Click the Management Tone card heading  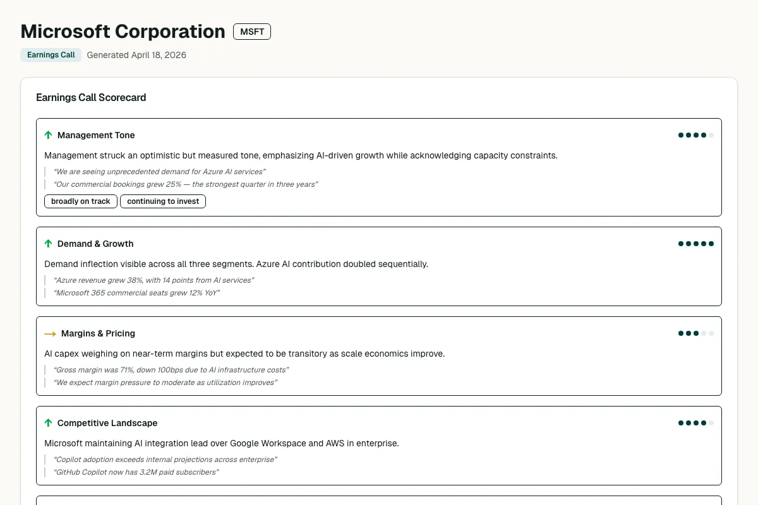[x=96, y=135]
